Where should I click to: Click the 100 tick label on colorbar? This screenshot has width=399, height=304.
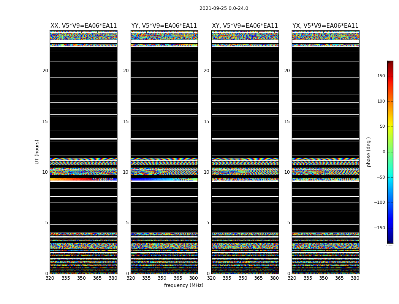[381, 101]
